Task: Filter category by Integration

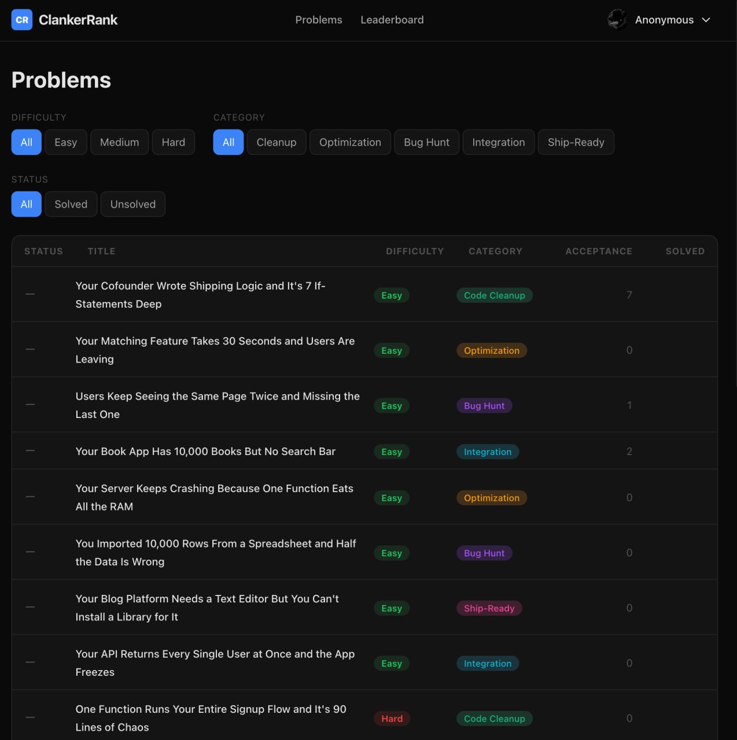Action: coord(499,142)
